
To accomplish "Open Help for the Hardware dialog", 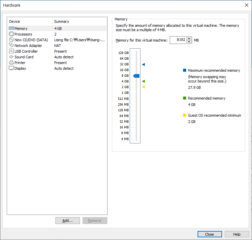I will [237, 234].
